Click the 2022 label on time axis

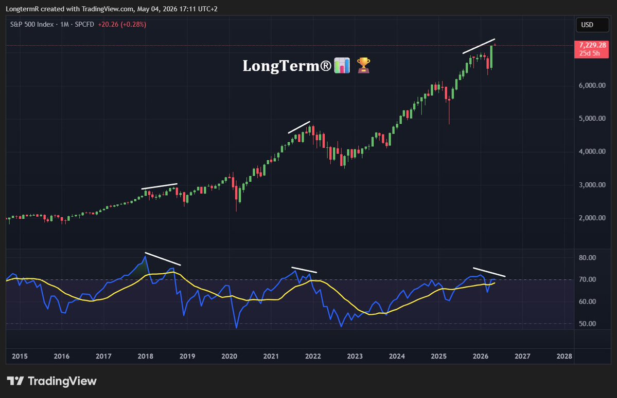(x=313, y=356)
